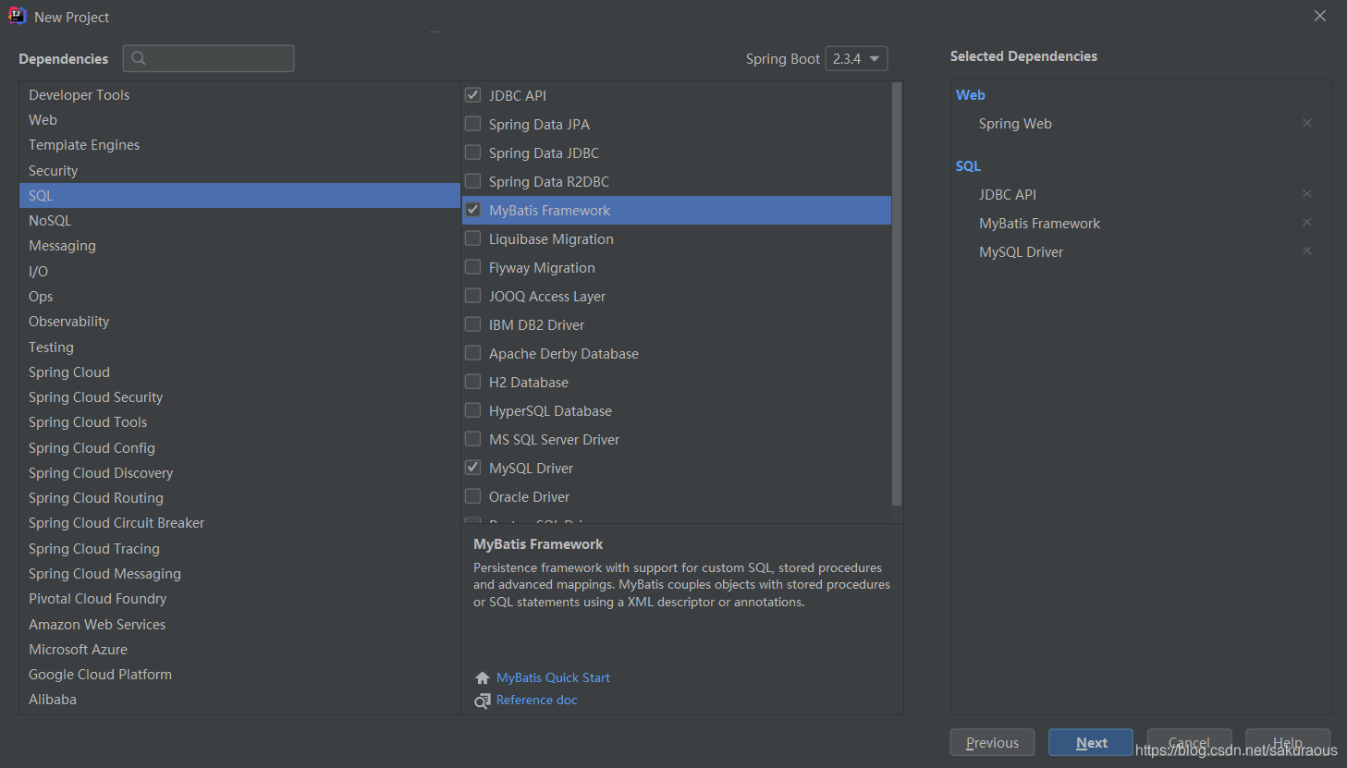Select the I/O category

239,272
